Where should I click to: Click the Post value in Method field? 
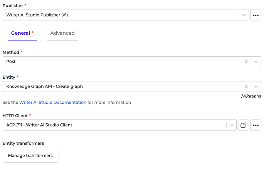11,62
